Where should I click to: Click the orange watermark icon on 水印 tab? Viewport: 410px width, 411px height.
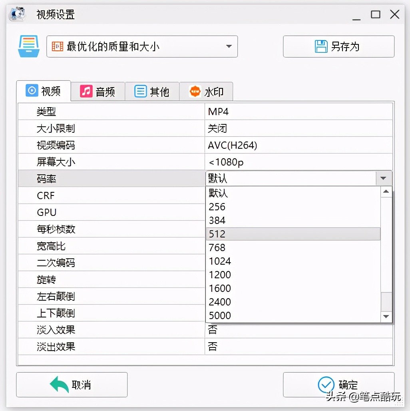[195, 91]
